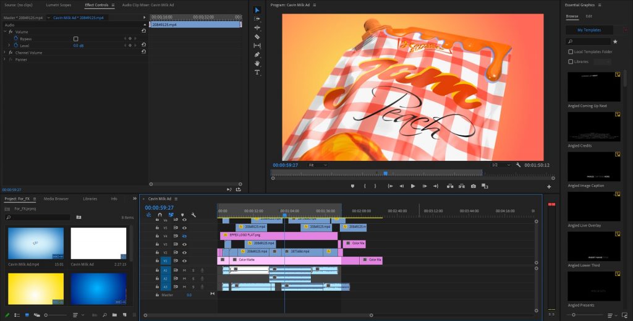The width and height of the screenshot is (633, 321).
Task: Toggle lock on track V2
Action: click(157, 252)
